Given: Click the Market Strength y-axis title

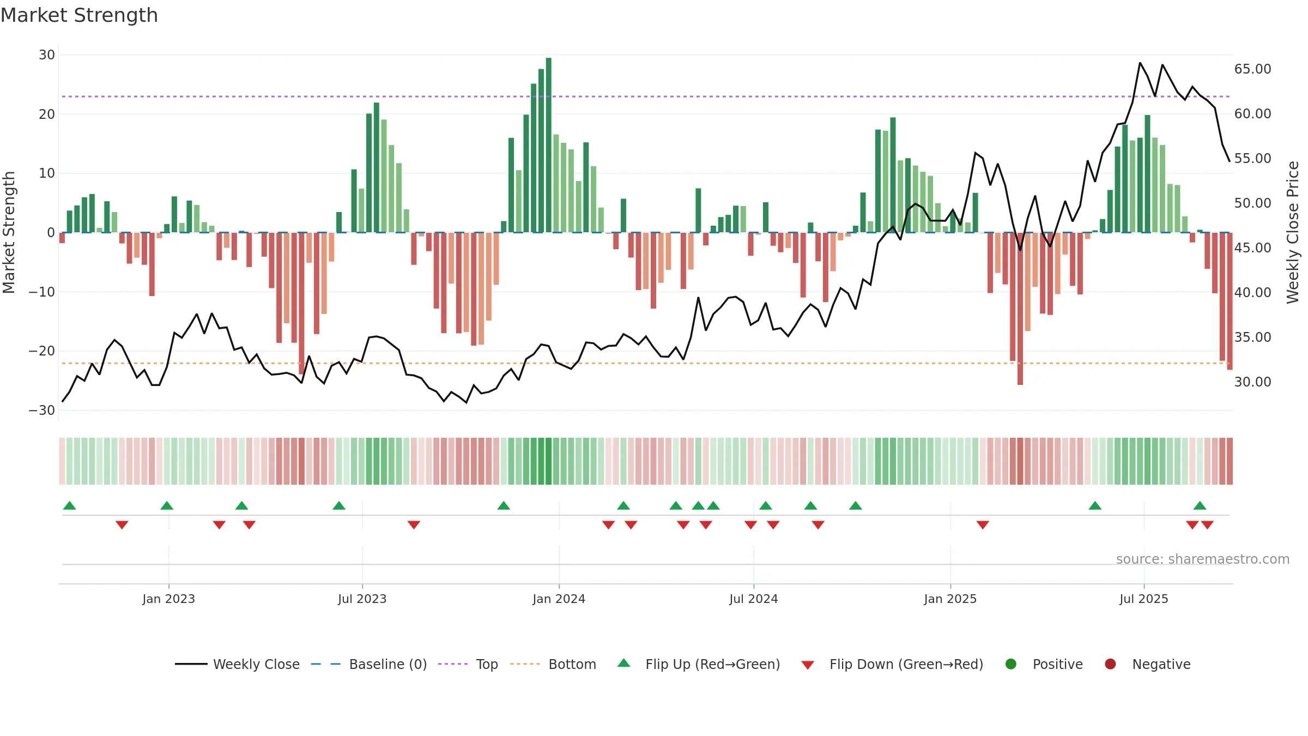Looking at the screenshot, I should [9, 232].
